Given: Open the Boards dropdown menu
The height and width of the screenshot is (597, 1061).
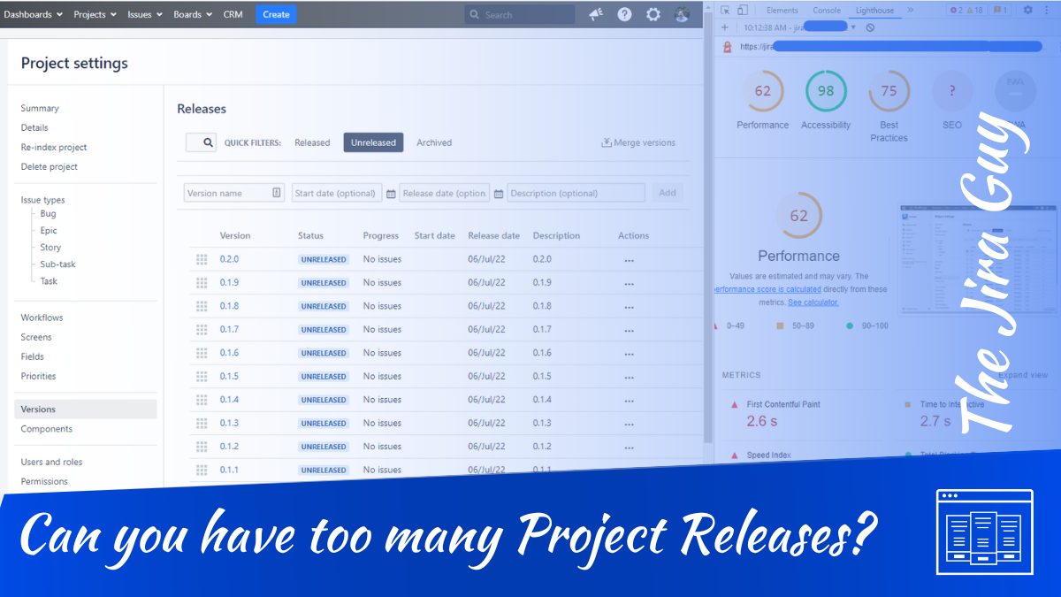Looking at the screenshot, I should (x=192, y=14).
